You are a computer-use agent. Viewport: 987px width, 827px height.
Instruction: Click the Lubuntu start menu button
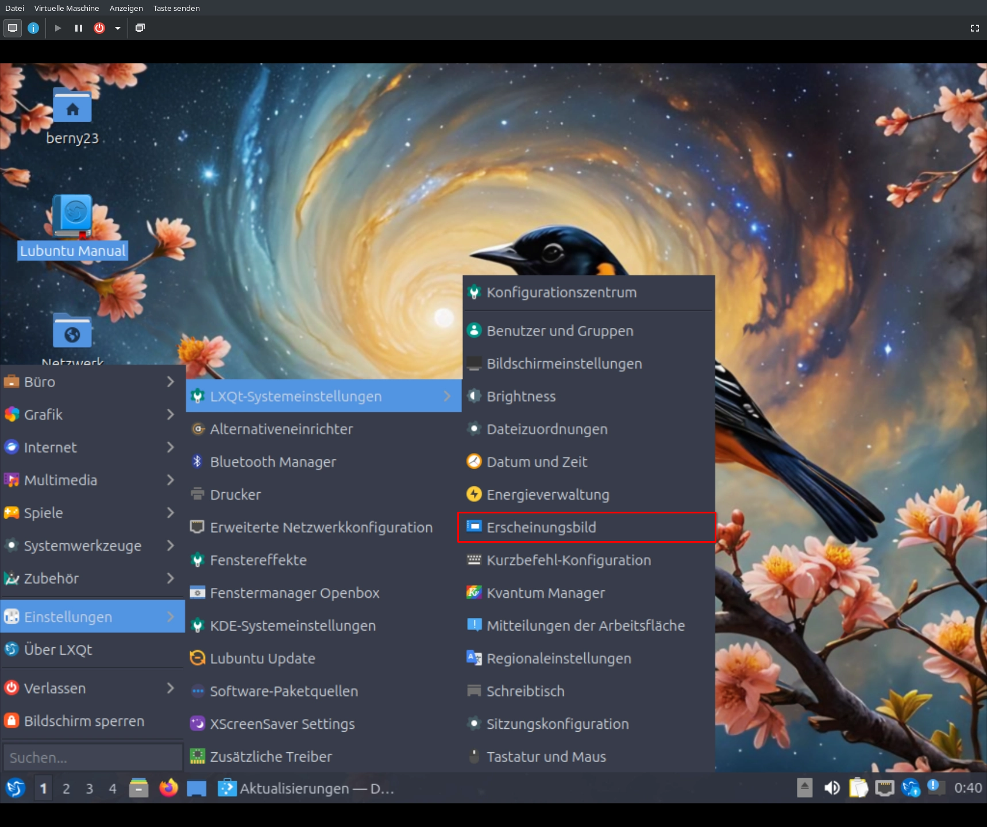[16, 788]
